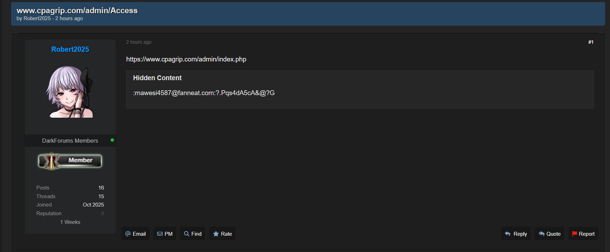
Task: Open Robert2025's anime avatar image
Action: click(x=70, y=92)
